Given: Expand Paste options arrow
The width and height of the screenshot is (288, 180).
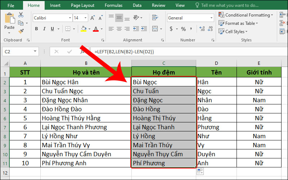Looking at the screenshot, I should click(x=9, y=33).
